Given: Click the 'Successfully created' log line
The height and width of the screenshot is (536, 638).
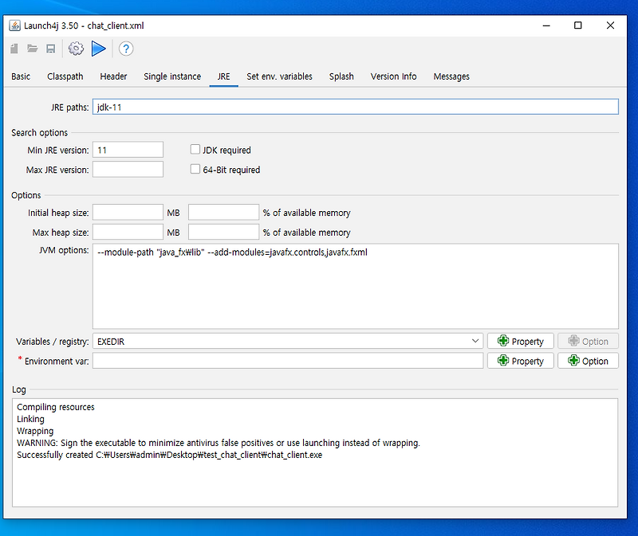Looking at the screenshot, I should pyautogui.click(x=169, y=455).
